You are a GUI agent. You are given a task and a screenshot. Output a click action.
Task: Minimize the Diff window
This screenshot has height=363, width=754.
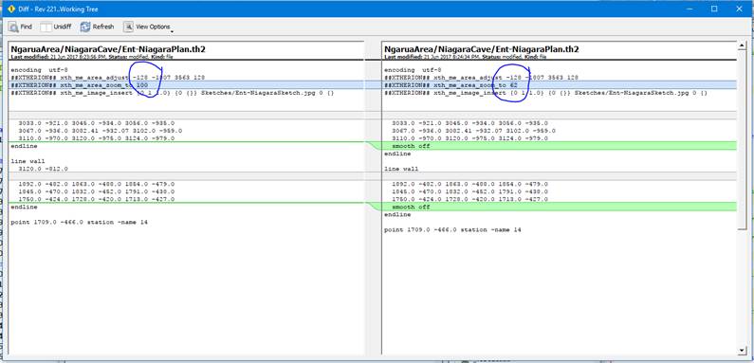pos(690,9)
